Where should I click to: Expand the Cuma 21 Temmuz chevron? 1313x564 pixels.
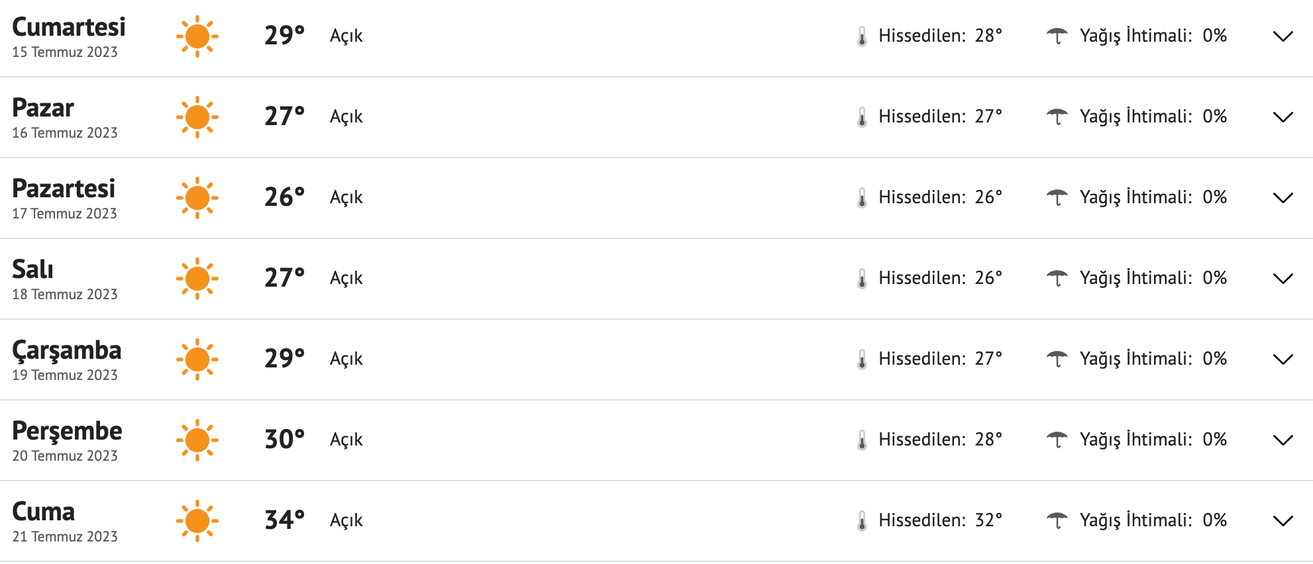click(x=1283, y=521)
